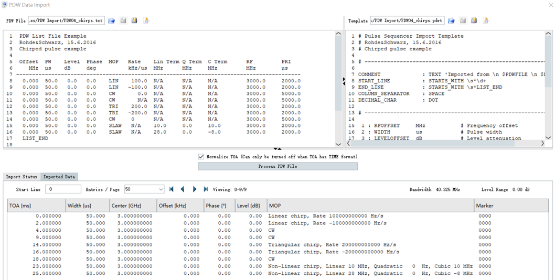Go to the next page of entries
This screenshot has height=280, width=555.
(194, 189)
